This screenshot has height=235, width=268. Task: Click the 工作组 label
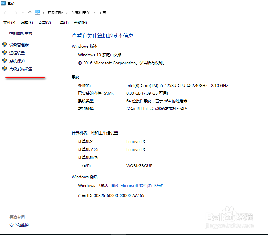84,166
